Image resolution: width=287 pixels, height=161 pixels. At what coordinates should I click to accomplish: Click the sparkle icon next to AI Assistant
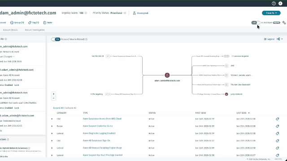point(284,23)
